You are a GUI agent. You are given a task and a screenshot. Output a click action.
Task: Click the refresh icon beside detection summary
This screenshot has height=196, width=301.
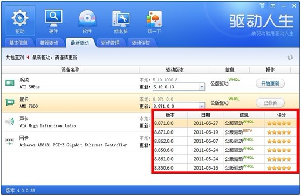[290, 58]
